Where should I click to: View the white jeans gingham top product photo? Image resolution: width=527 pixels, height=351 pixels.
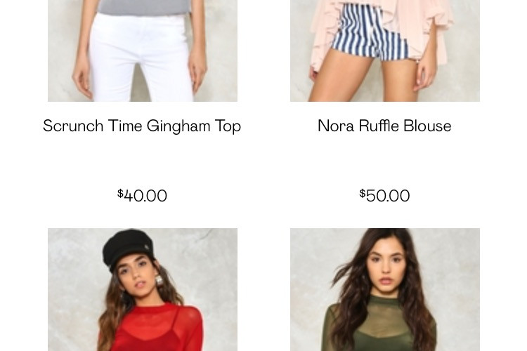point(143,51)
